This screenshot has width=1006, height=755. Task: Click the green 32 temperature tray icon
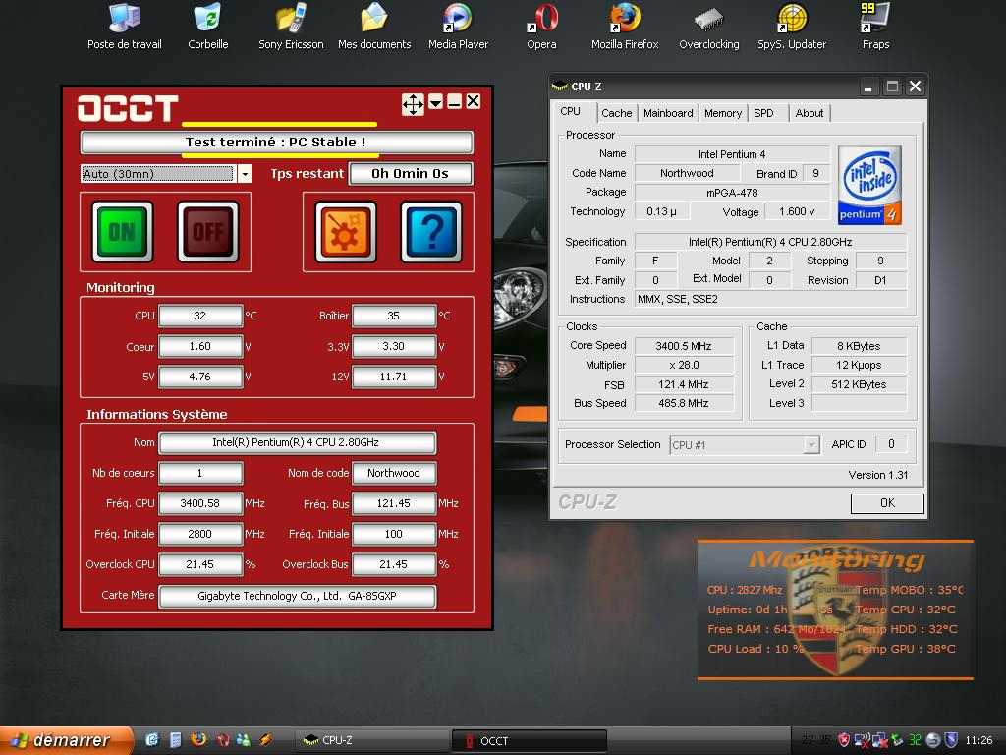pos(915,740)
